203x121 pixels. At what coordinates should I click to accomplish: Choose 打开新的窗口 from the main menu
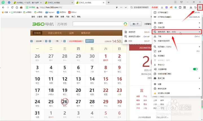click(x=176, y=13)
